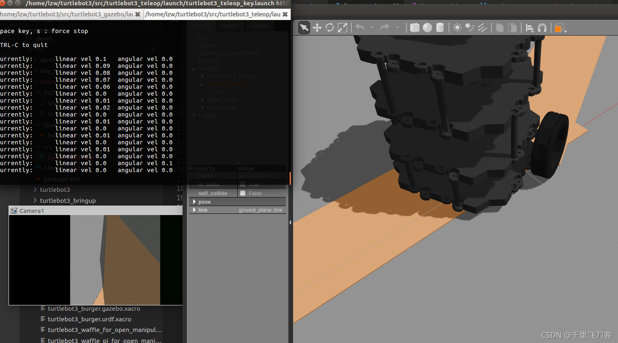This screenshot has width=618, height=343.
Task: Open turtlebot3_waffle_for_open_manipul... file
Action: (x=105, y=330)
